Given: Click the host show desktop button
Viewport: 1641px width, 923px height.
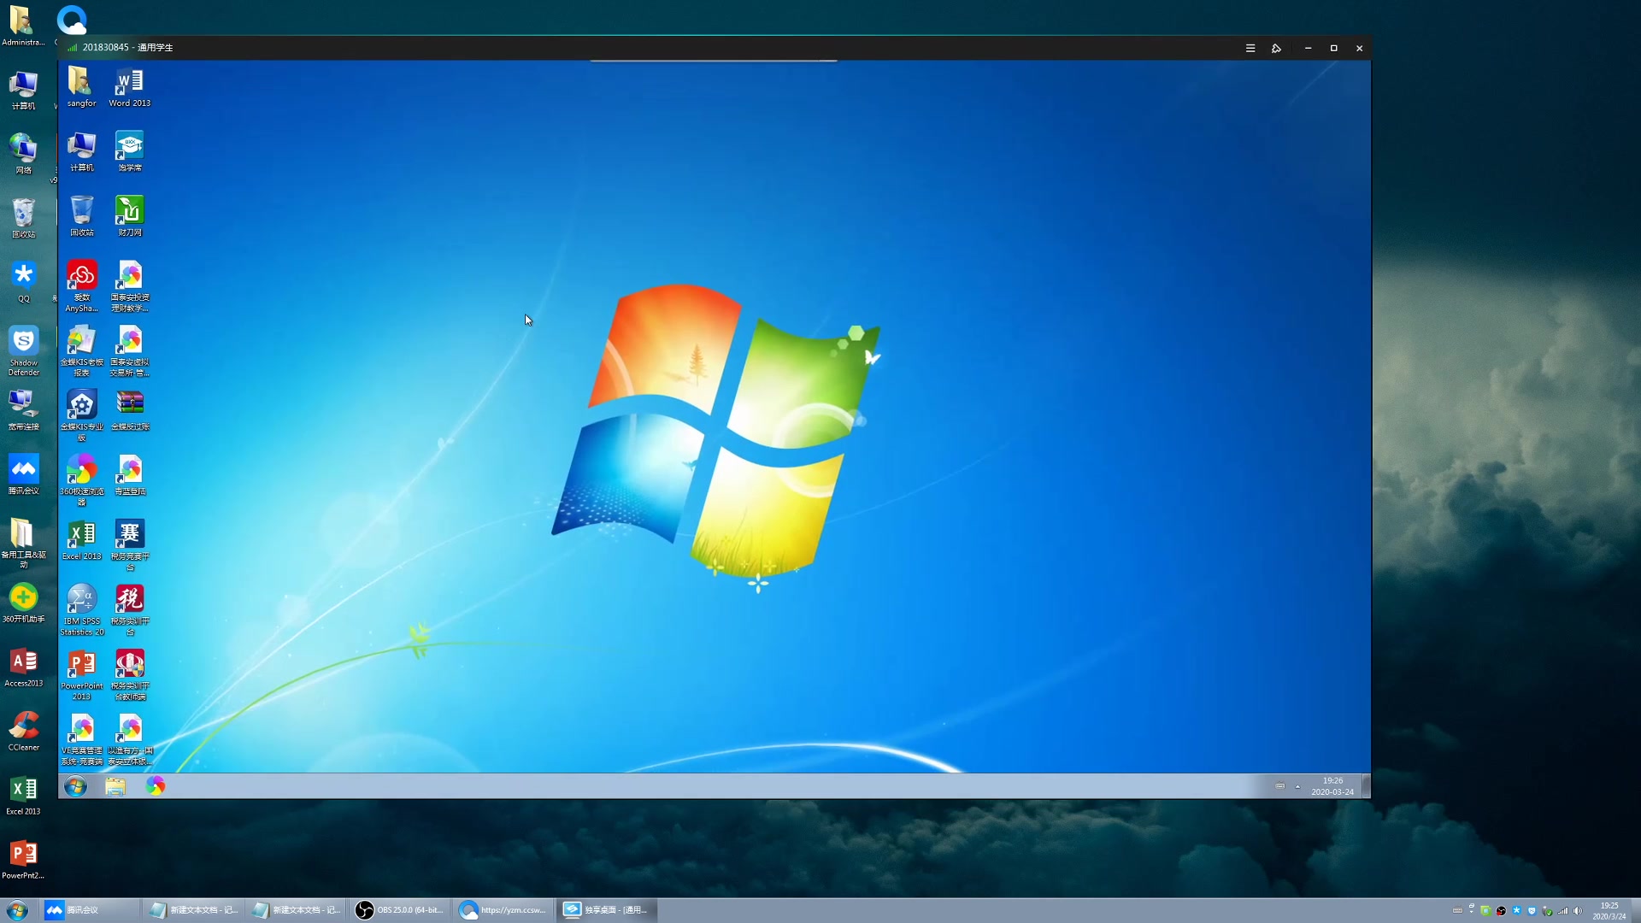Looking at the screenshot, I should (x=1636, y=910).
